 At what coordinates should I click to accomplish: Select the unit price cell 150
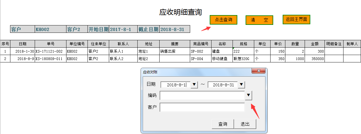278,51
